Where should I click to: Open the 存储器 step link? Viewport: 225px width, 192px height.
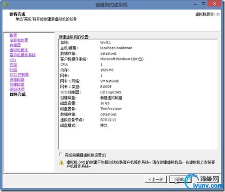pos(15,45)
